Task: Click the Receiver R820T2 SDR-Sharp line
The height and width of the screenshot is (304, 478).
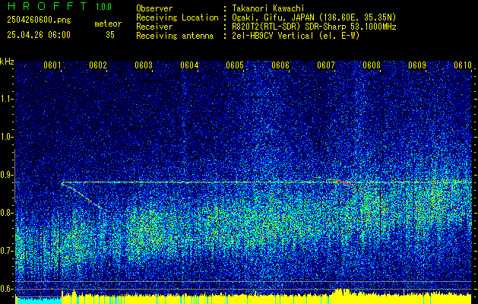Action: (314, 27)
